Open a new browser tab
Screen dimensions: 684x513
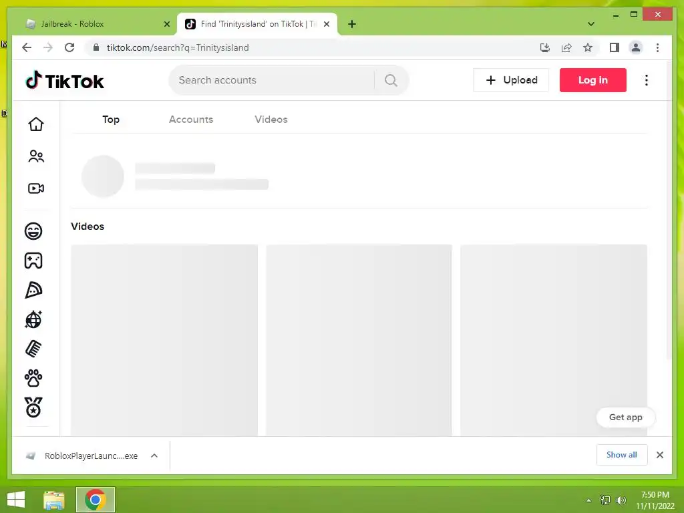352,24
